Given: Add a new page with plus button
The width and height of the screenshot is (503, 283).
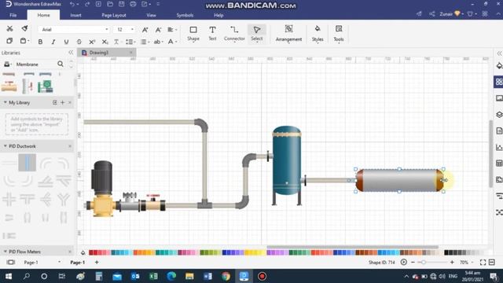Looking at the screenshot, I should pyautogui.click(x=97, y=262).
